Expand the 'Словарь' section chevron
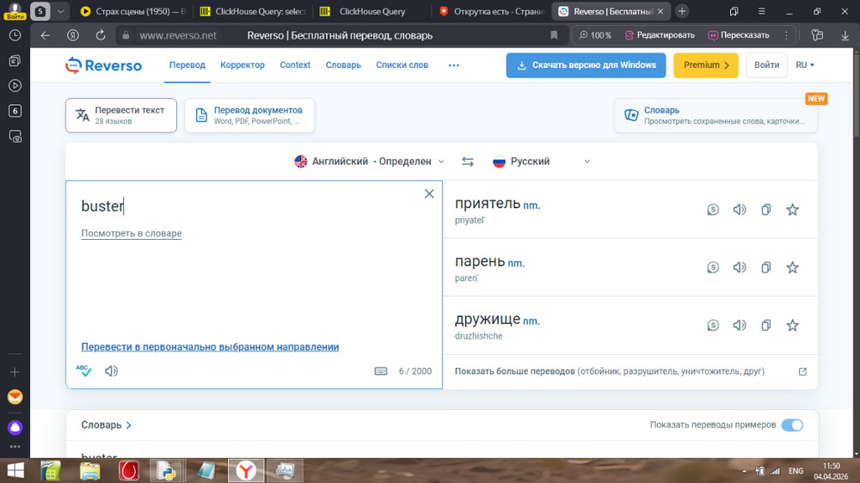This screenshot has height=483, width=860. [x=129, y=425]
